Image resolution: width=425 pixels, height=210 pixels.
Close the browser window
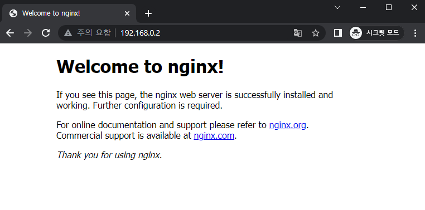click(414, 8)
